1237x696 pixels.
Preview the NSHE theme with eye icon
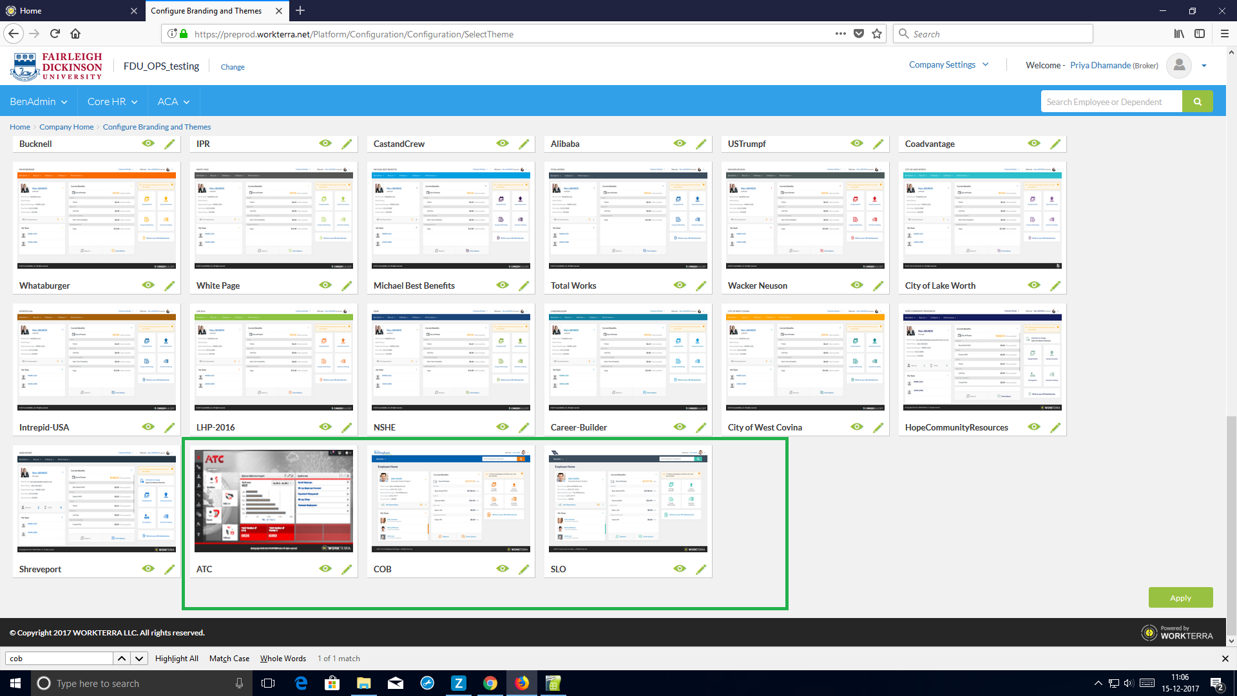tap(503, 427)
